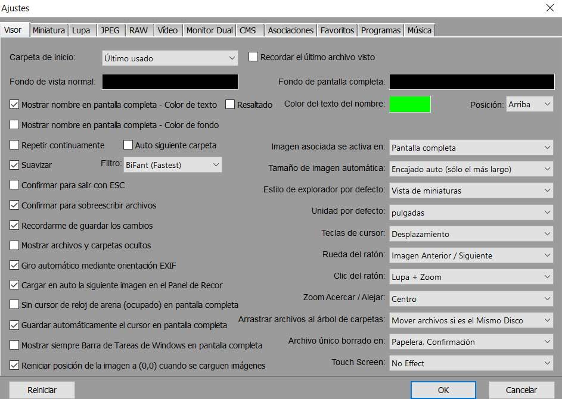Uncheck the Suavizar checkbox
The height and width of the screenshot is (399, 562).
(x=15, y=164)
